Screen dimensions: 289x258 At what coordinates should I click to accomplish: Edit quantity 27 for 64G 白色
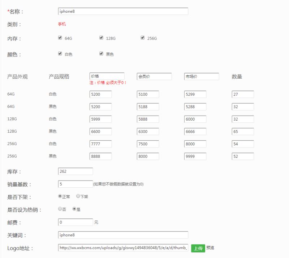tap(243, 94)
